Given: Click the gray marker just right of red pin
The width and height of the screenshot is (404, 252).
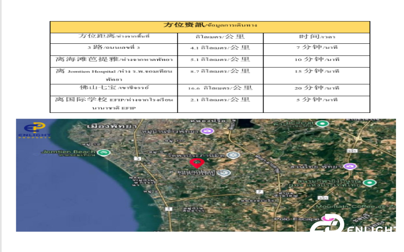Looking at the screenshot, I should 232,155.
